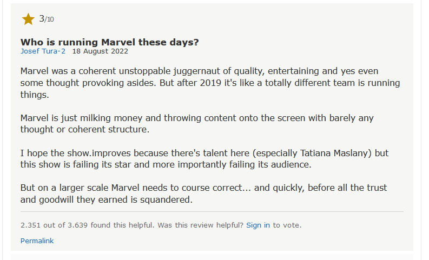Click the paragraph starting "I hope the show"

(x=204, y=159)
